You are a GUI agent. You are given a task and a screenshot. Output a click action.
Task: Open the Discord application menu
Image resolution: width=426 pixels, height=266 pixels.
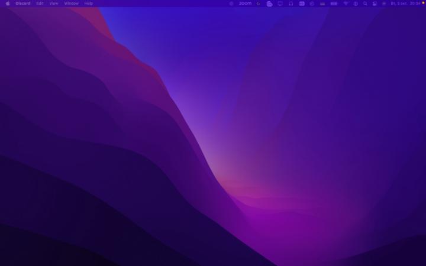coord(23,4)
